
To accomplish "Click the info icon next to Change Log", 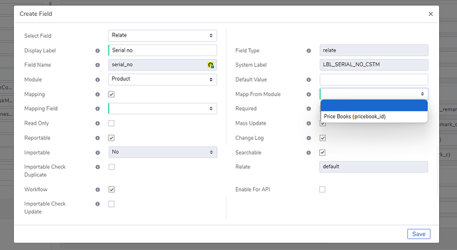I will [x=309, y=138].
